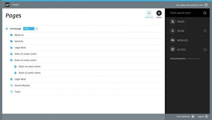The image size is (212, 120).
Task: Click the Edit button next to Homepage
Action: point(29,29)
